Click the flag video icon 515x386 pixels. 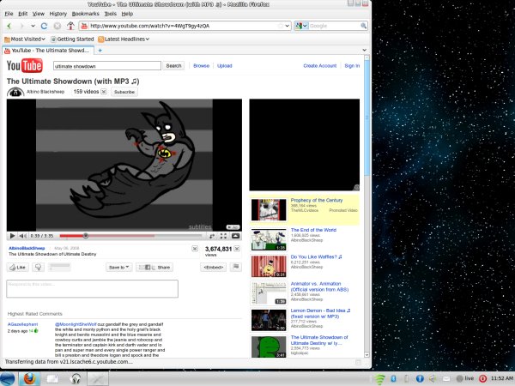click(236, 267)
